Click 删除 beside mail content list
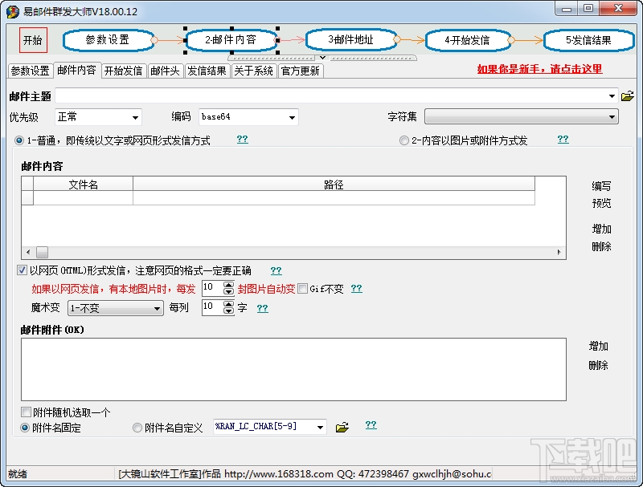The height and width of the screenshot is (487, 643). tap(601, 246)
